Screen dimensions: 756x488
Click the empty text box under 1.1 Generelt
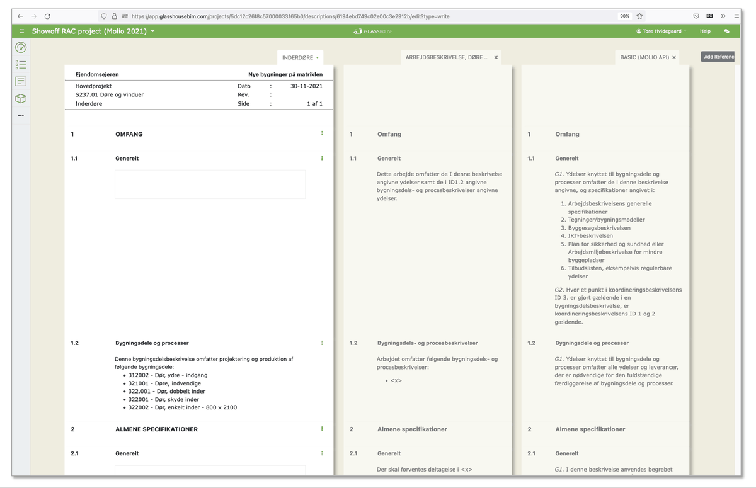[x=210, y=184]
